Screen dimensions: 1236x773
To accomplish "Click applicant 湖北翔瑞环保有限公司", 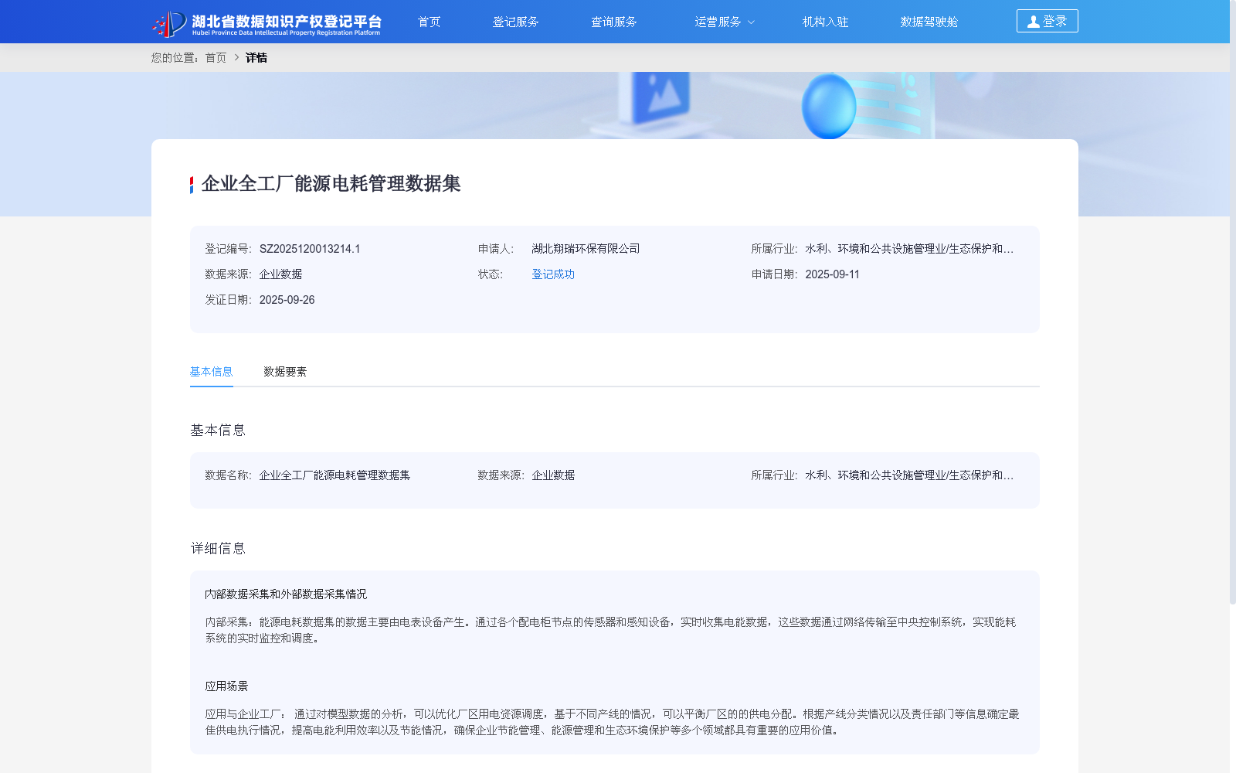I will (586, 249).
